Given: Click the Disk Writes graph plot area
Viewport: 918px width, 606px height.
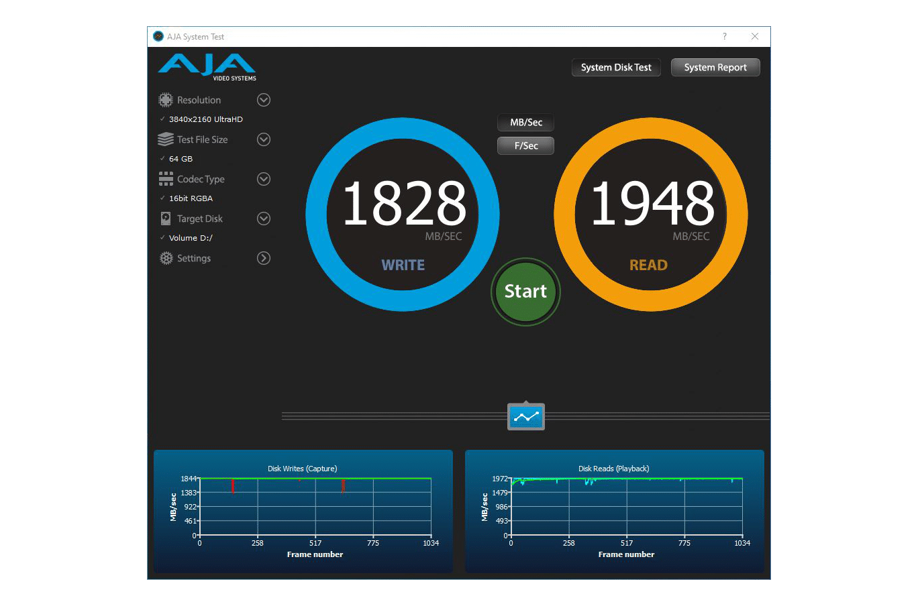Looking at the screenshot, I should (315, 507).
